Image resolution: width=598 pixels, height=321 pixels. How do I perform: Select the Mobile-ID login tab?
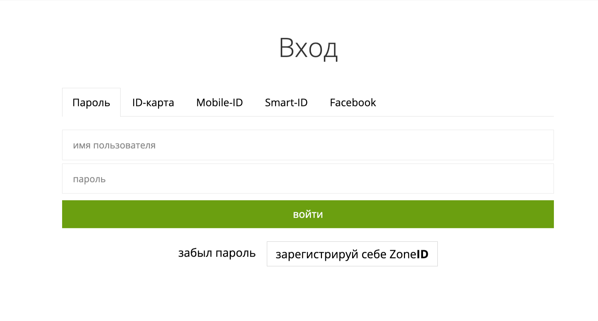(219, 102)
